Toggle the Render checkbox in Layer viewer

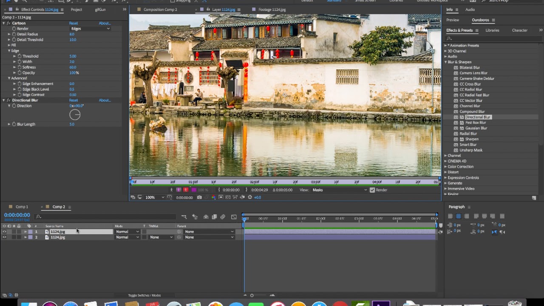pos(372,190)
